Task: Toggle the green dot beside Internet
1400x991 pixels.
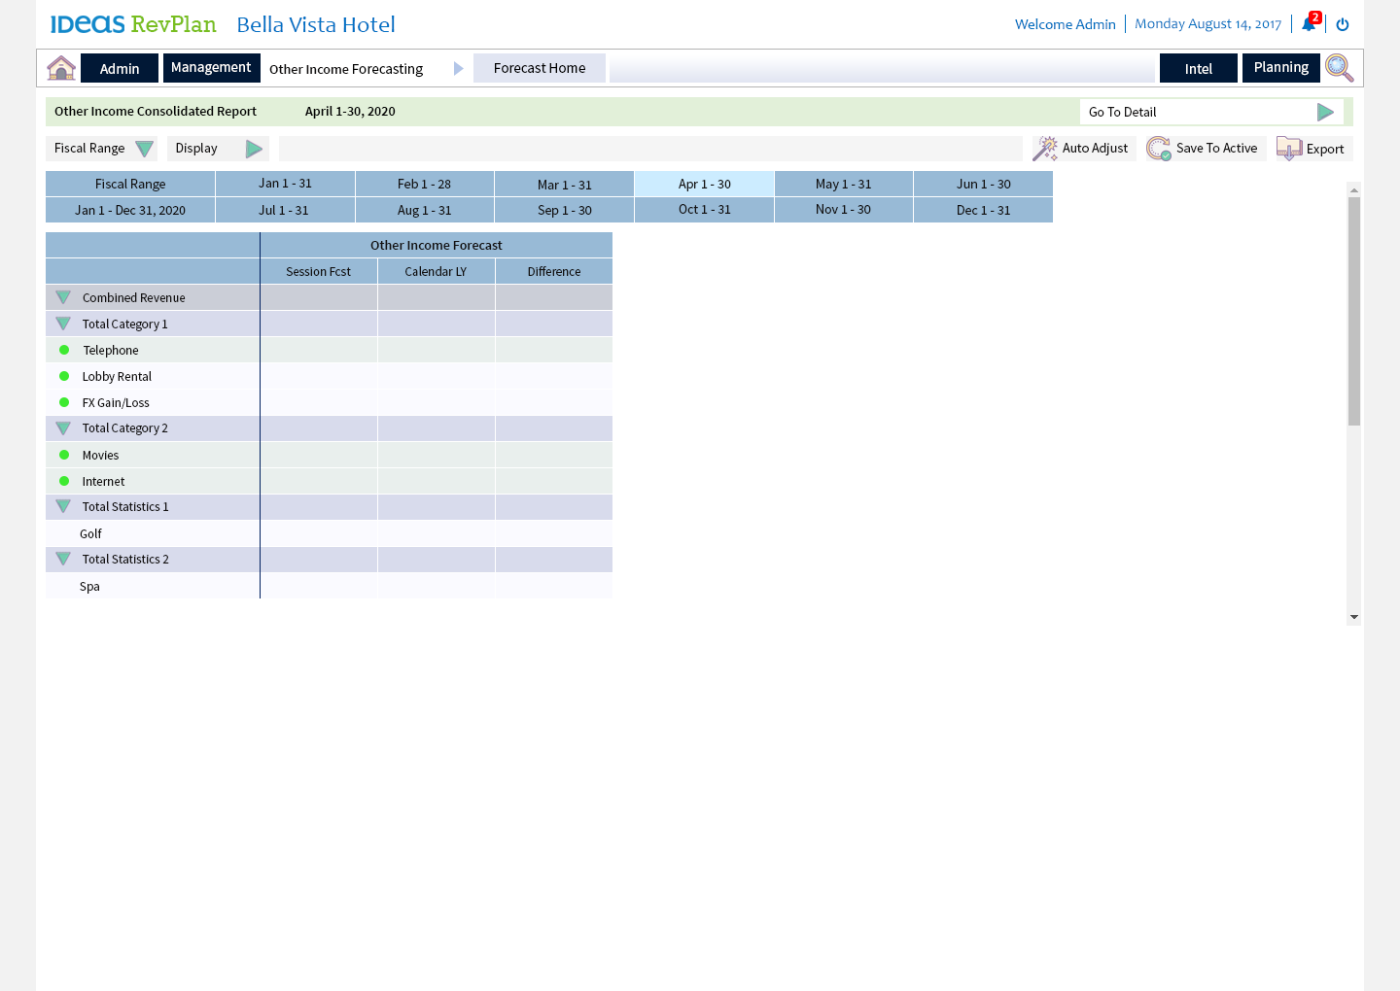Action: click(64, 481)
